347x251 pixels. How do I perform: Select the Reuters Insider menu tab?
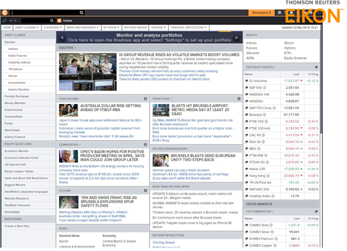click(x=135, y=28)
